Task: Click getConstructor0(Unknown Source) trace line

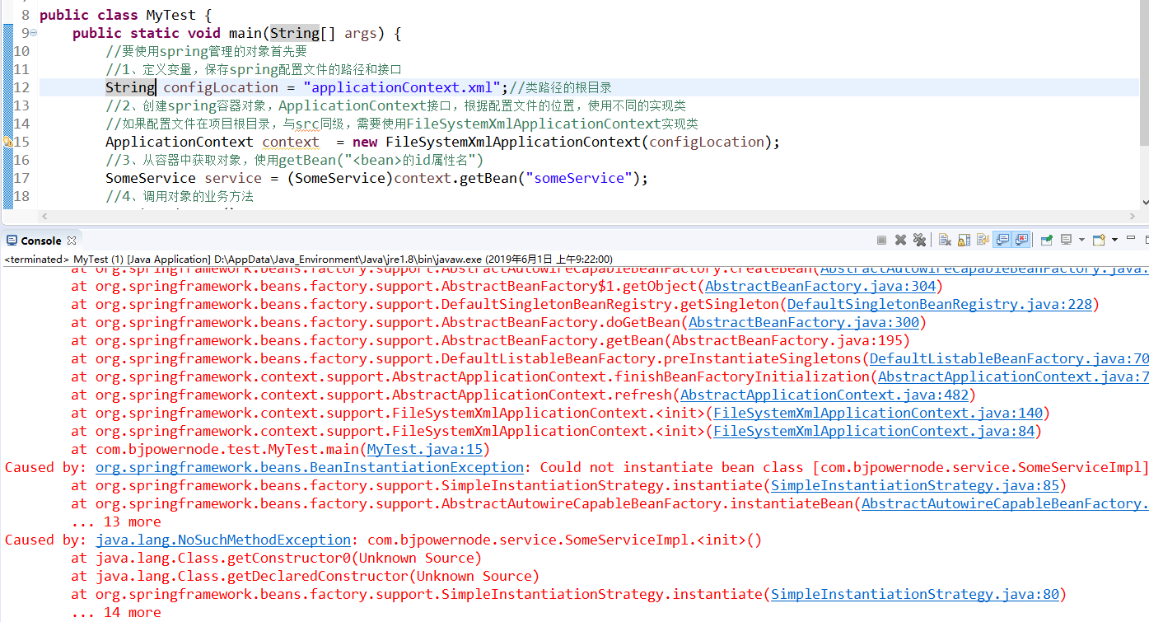Action: (276, 558)
